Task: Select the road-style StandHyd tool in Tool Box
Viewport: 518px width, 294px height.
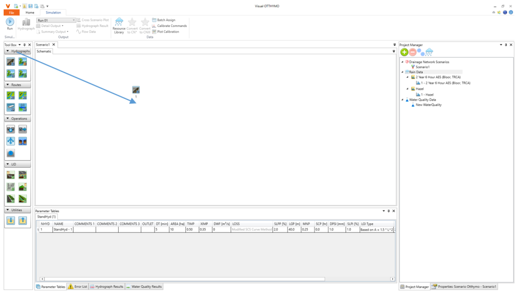Action: [10, 62]
